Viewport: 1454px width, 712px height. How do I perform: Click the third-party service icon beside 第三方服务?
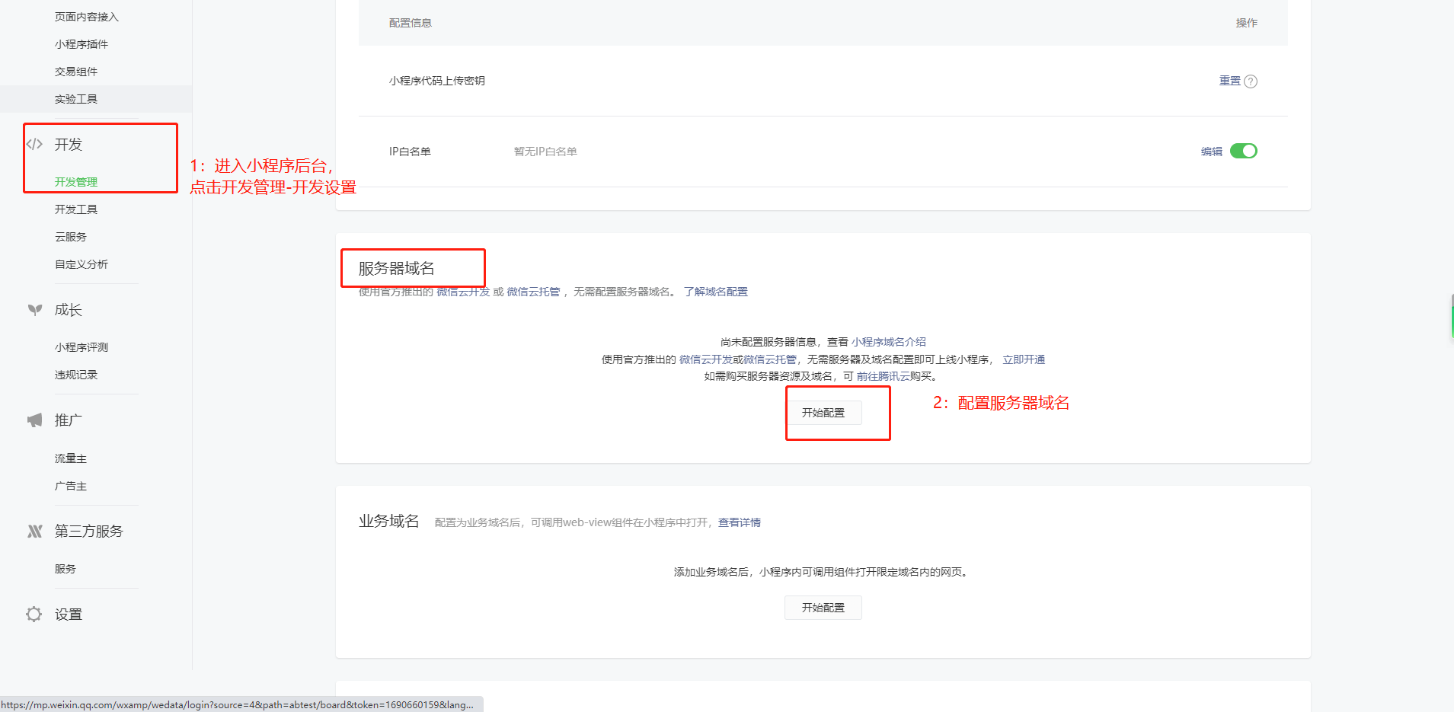pos(34,532)
